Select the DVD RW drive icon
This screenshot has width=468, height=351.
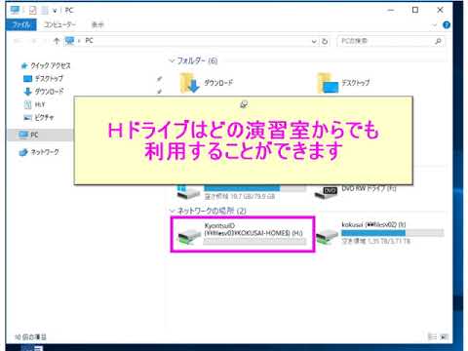tap(326, 192)
